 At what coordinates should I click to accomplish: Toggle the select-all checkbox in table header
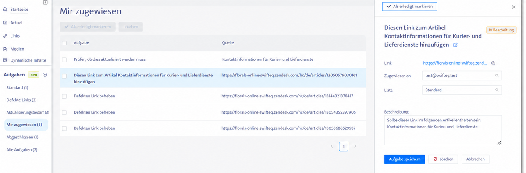pyautogui.click(x=64, y=43)
